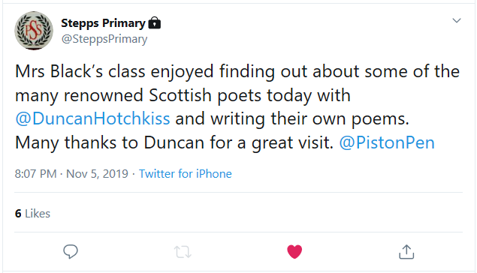This screenshot has height=273, width=477.
Task: Open the reply speech bubble icon
Action: (71, 252)
